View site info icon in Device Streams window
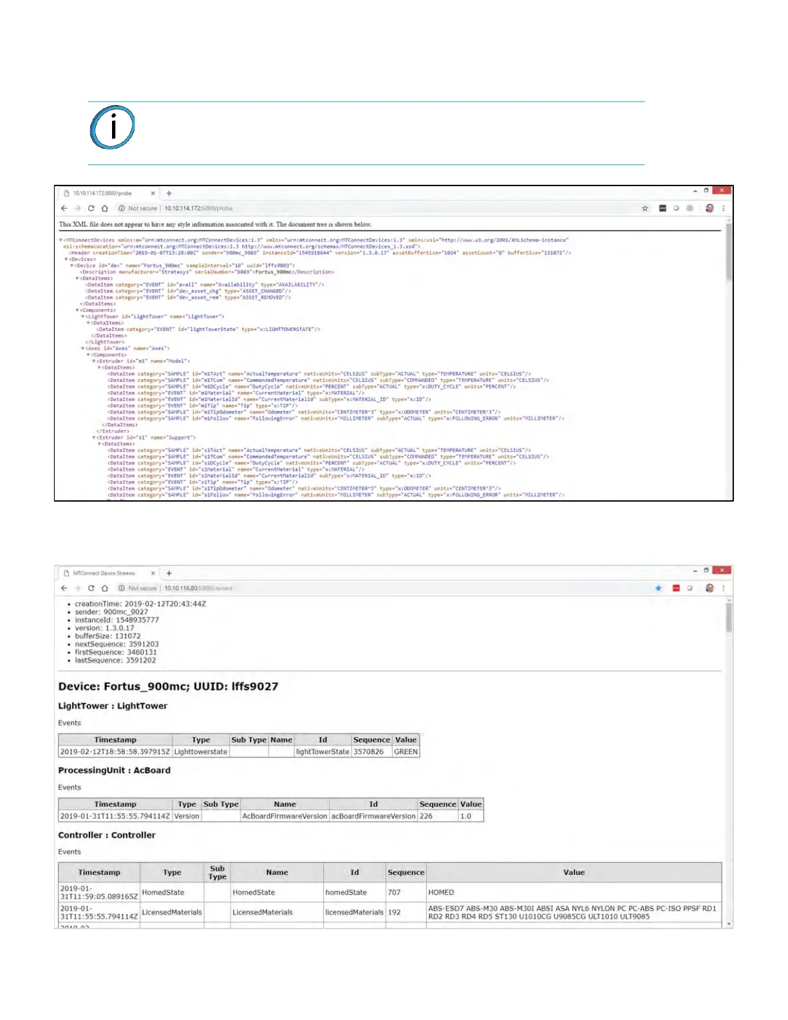The image size is (788, 1020). tap(121, 589)
